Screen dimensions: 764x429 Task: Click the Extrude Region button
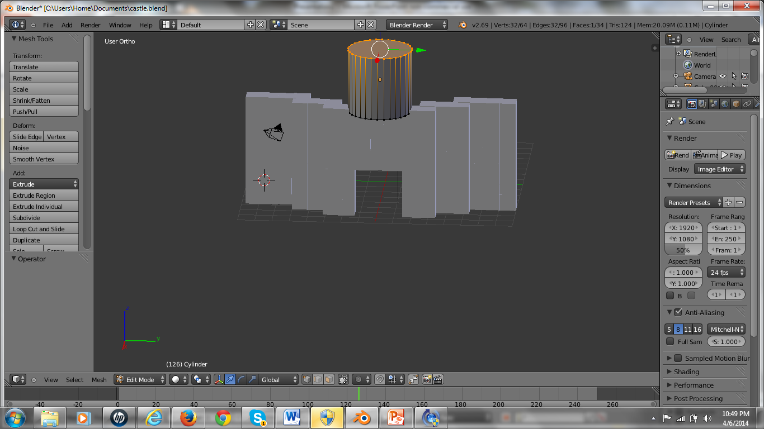tap(44, 195)
